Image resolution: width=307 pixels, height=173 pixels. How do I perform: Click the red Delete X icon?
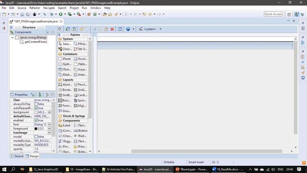tap(112, 29)
